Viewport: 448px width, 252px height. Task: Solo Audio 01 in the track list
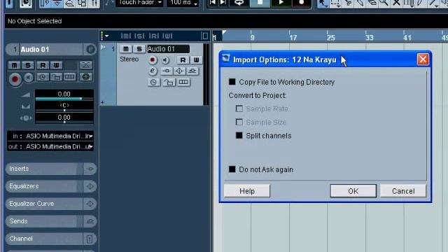coord(139,49)
